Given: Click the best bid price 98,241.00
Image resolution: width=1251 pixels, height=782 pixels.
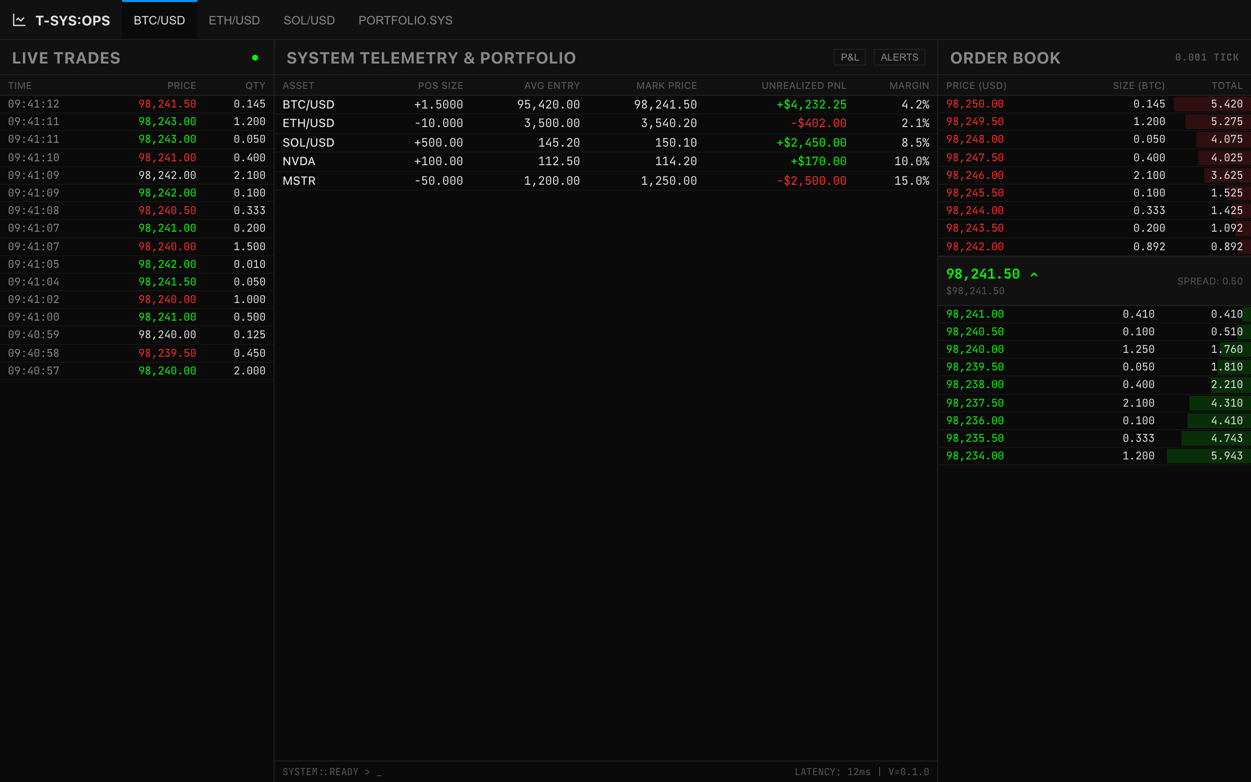Looking at the screenshot, I should [x=975, y=314].
